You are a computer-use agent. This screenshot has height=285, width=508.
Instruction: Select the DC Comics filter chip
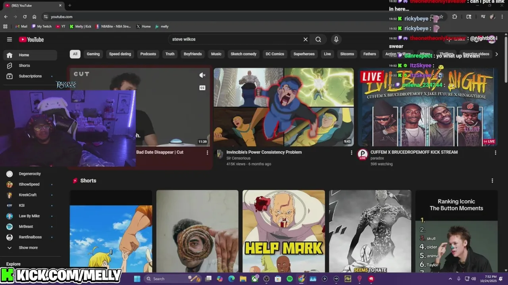(x=275, y=54)
